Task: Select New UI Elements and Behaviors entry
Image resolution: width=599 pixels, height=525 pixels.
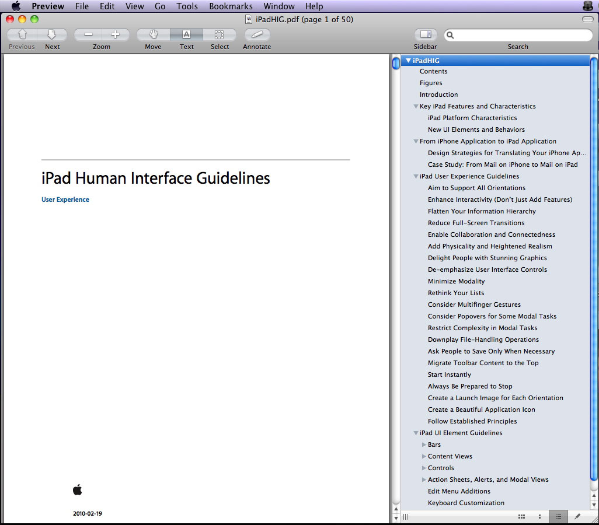Action: (x=476, y=129)
